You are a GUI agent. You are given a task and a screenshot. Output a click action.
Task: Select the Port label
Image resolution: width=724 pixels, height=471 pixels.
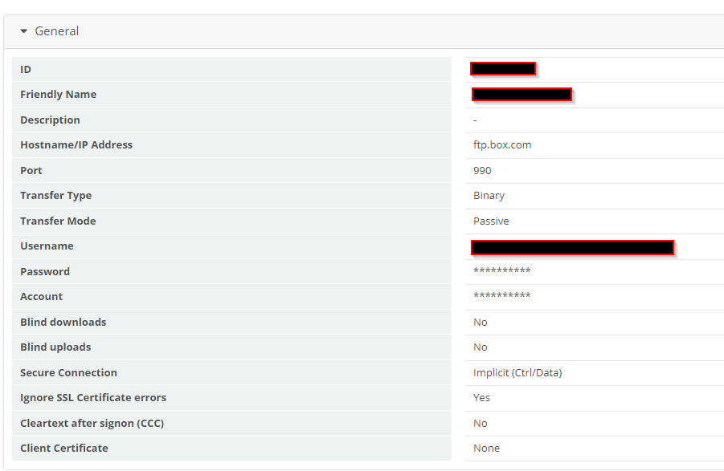pos(31,171)
